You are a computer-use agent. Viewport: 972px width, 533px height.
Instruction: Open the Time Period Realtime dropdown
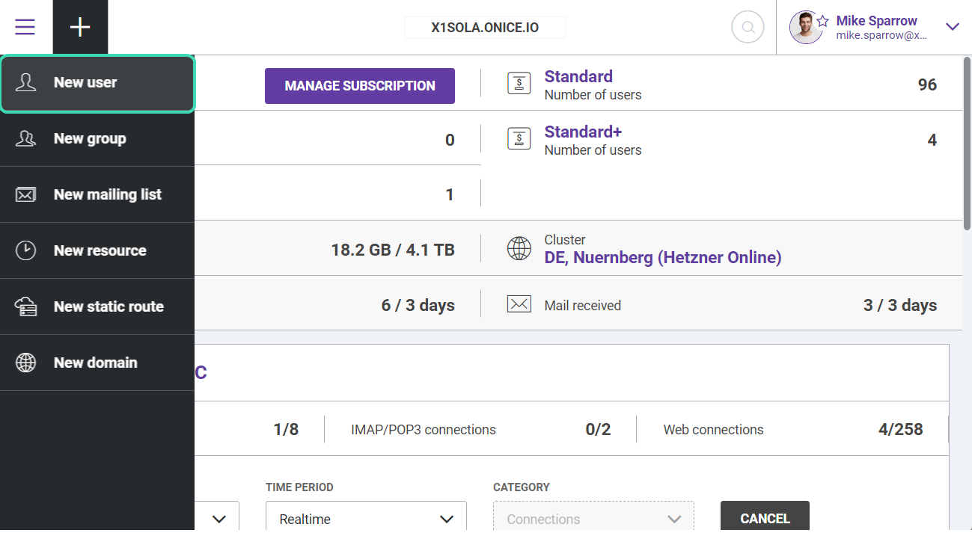pyautogui.click(x=366, y=519)
